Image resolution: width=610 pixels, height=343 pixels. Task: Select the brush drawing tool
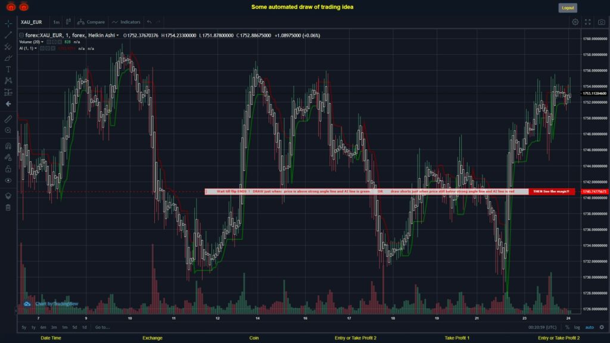8,58
